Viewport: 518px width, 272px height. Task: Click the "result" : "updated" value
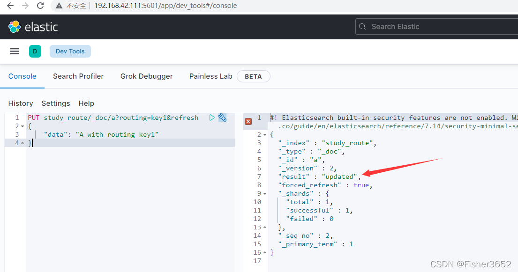click(x=339, y=176)
